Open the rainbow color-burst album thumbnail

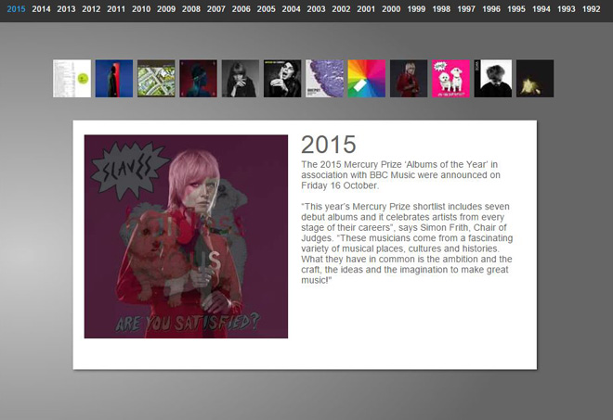[366, 79]
